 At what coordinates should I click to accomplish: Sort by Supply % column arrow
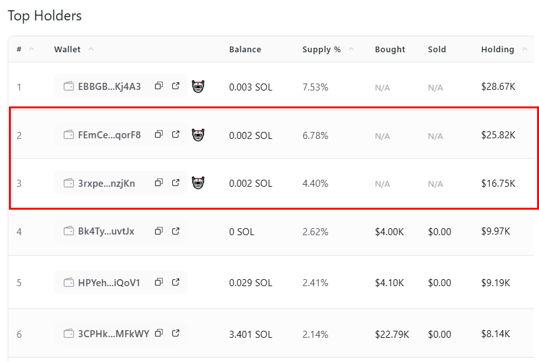coord(351,49)
